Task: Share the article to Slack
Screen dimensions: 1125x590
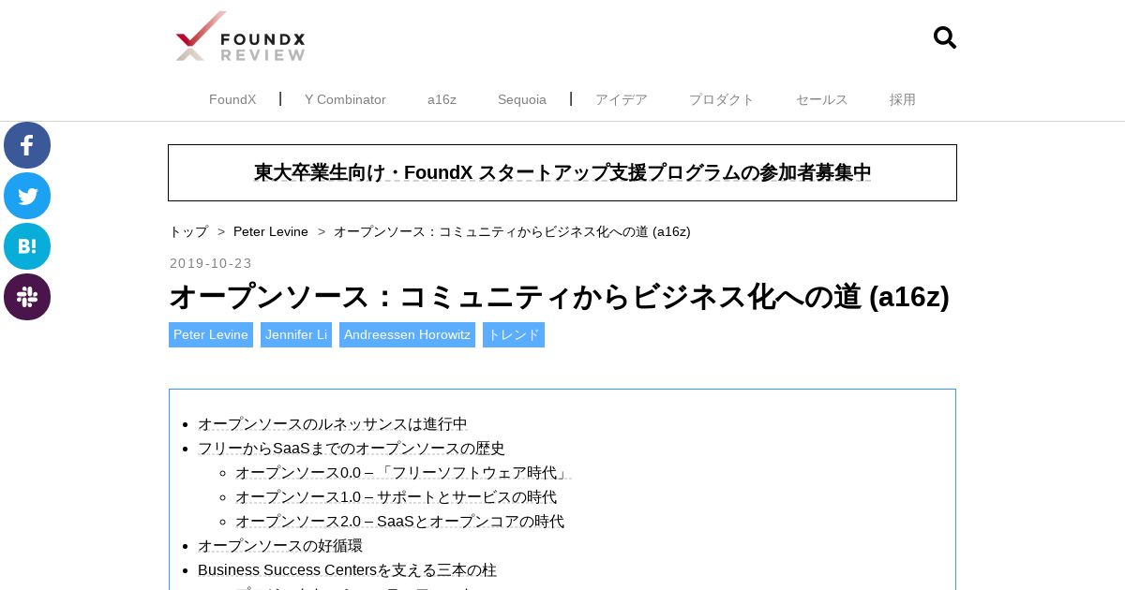Action: (x=27, y=297)
